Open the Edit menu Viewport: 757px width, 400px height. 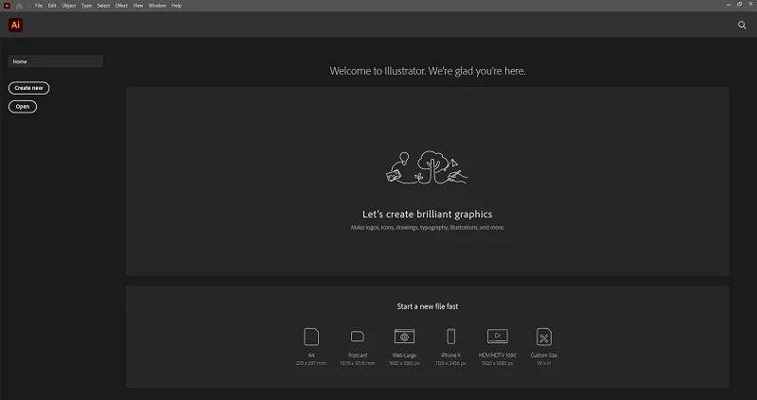pyautogui.click(x=52, y=6)
